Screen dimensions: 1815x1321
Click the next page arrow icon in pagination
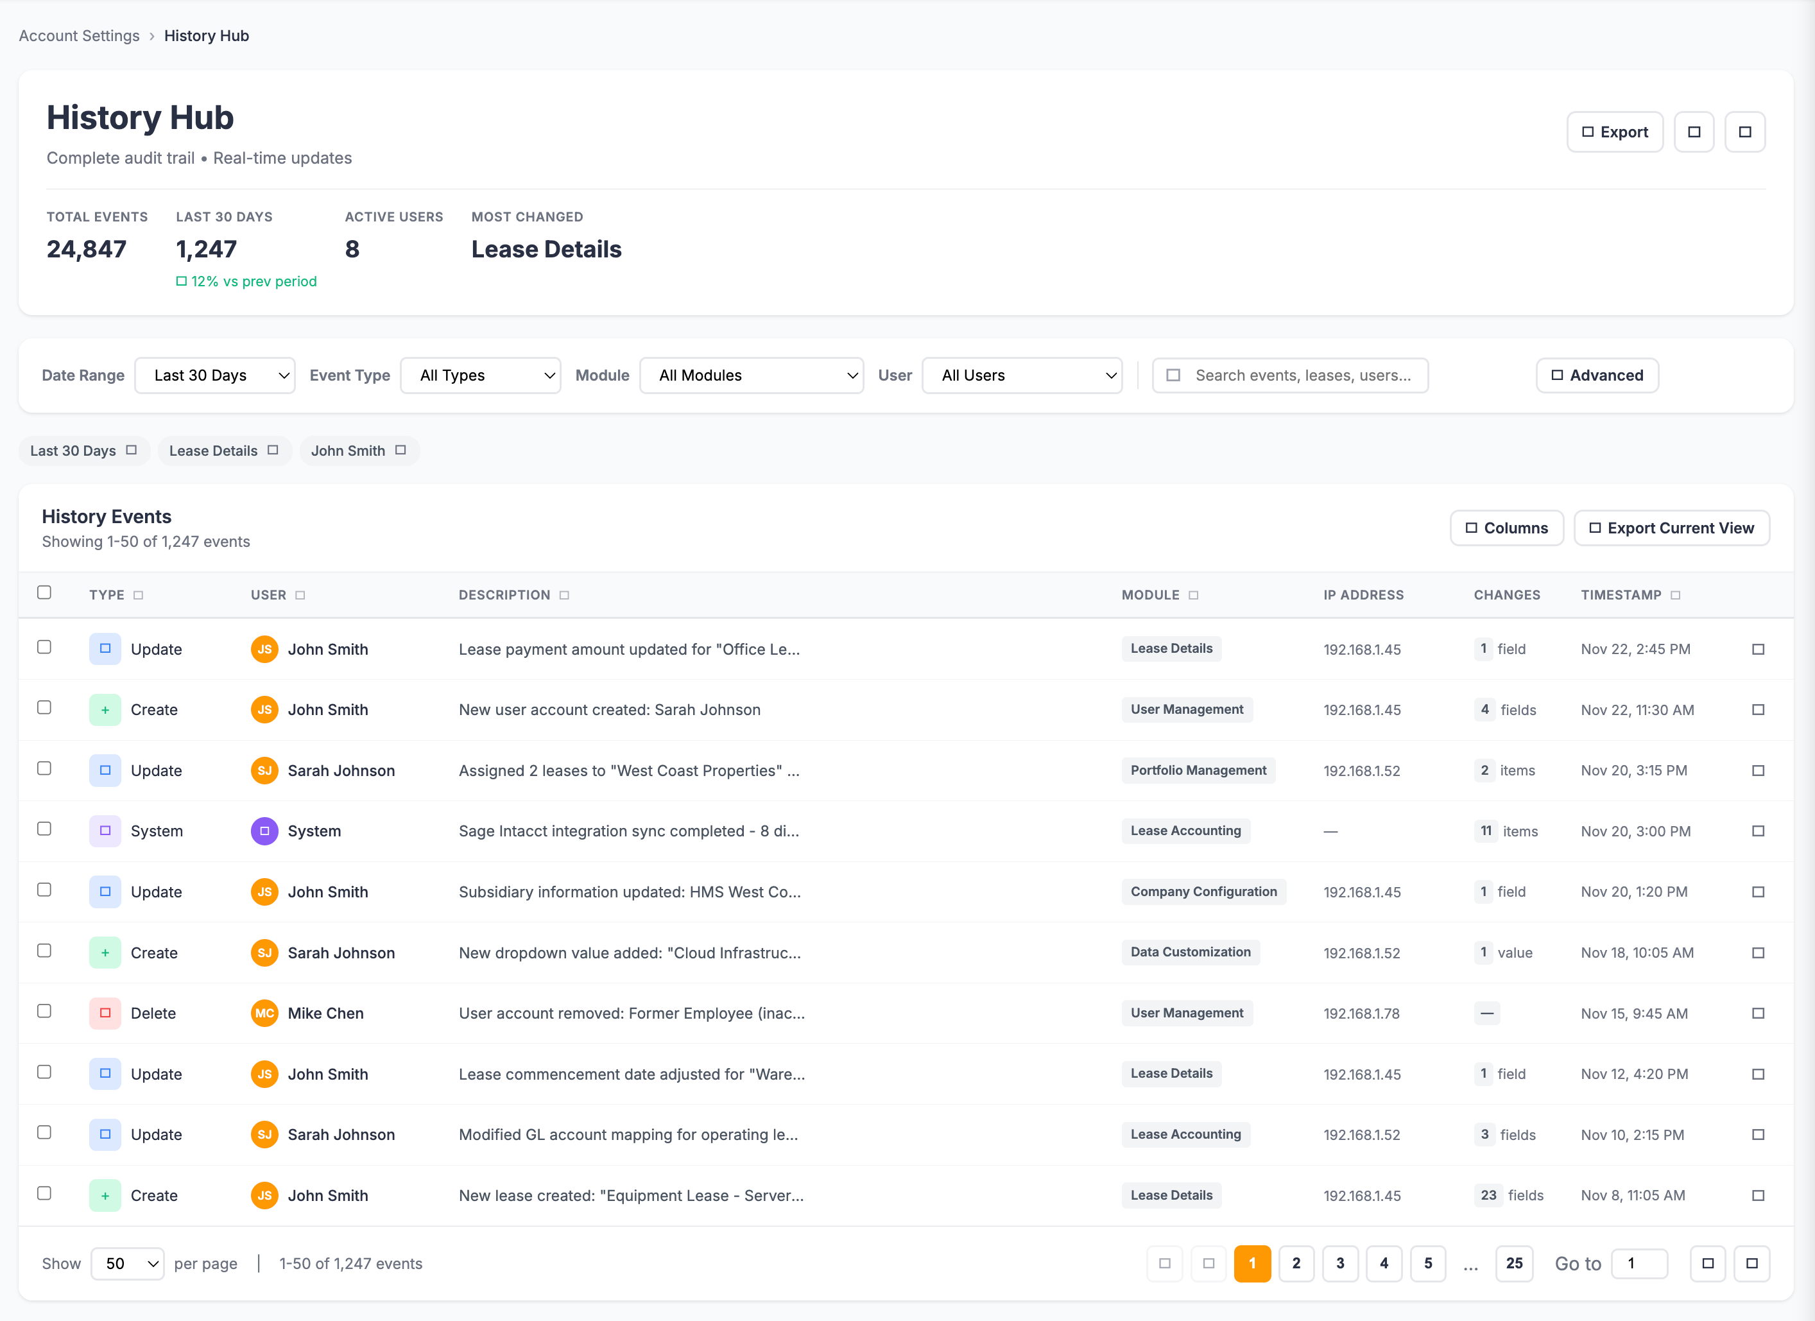1708,1263
